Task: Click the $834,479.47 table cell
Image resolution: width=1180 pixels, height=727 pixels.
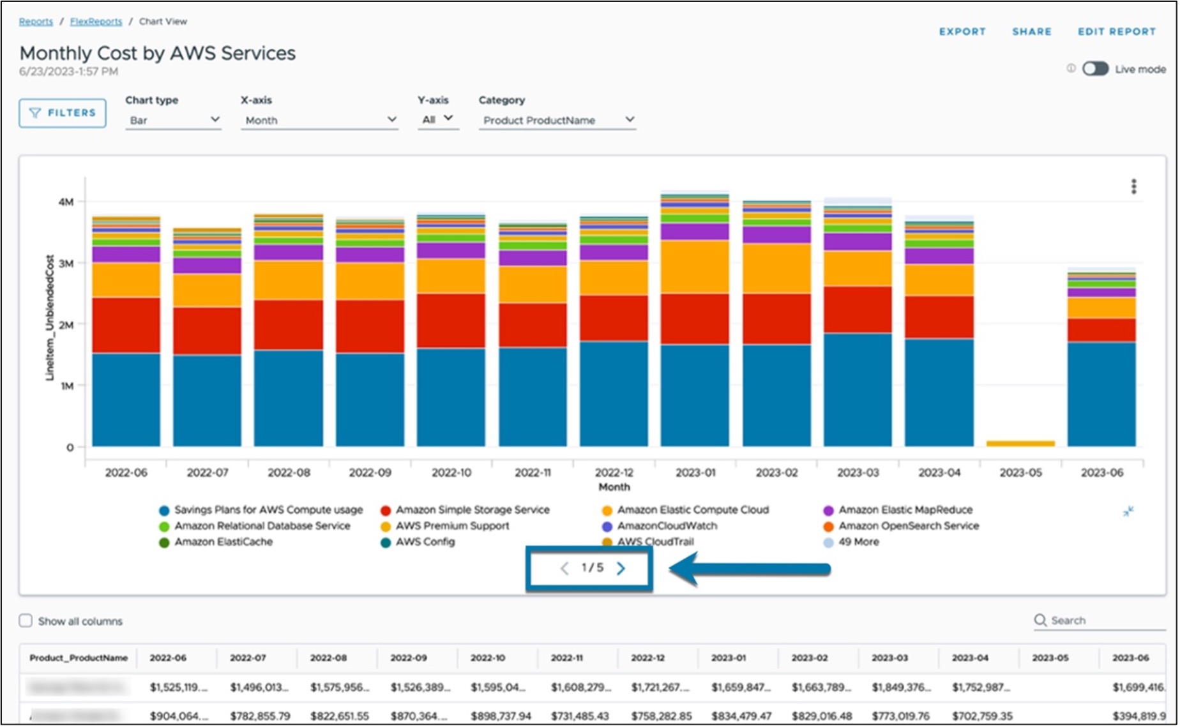Action: [x=742, y=716]
